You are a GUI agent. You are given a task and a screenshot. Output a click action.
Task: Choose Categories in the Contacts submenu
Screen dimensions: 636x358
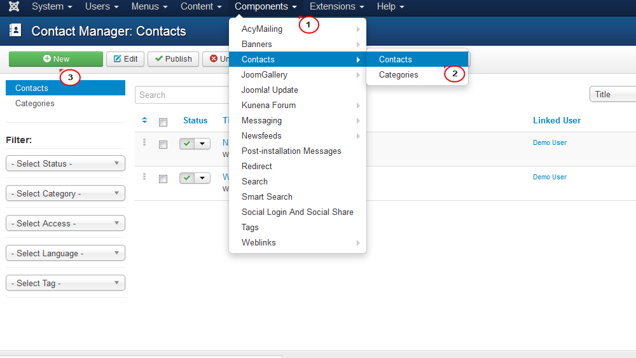point(417,74)
